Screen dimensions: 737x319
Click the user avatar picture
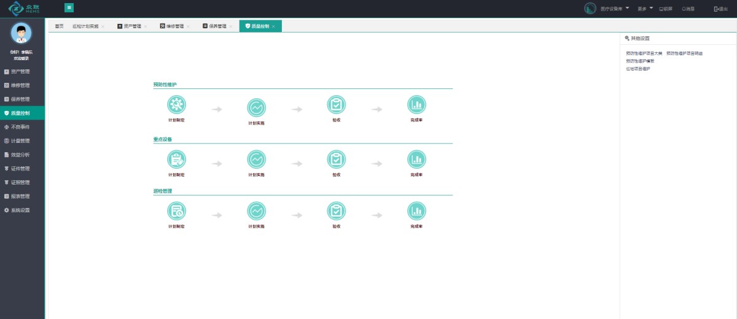(x=21, y=33)
